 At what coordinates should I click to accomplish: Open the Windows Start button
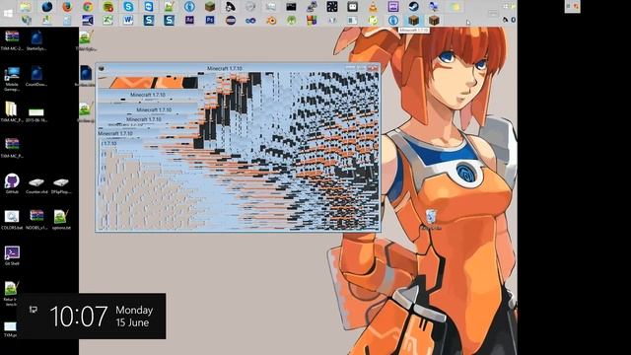pos(8,13)
